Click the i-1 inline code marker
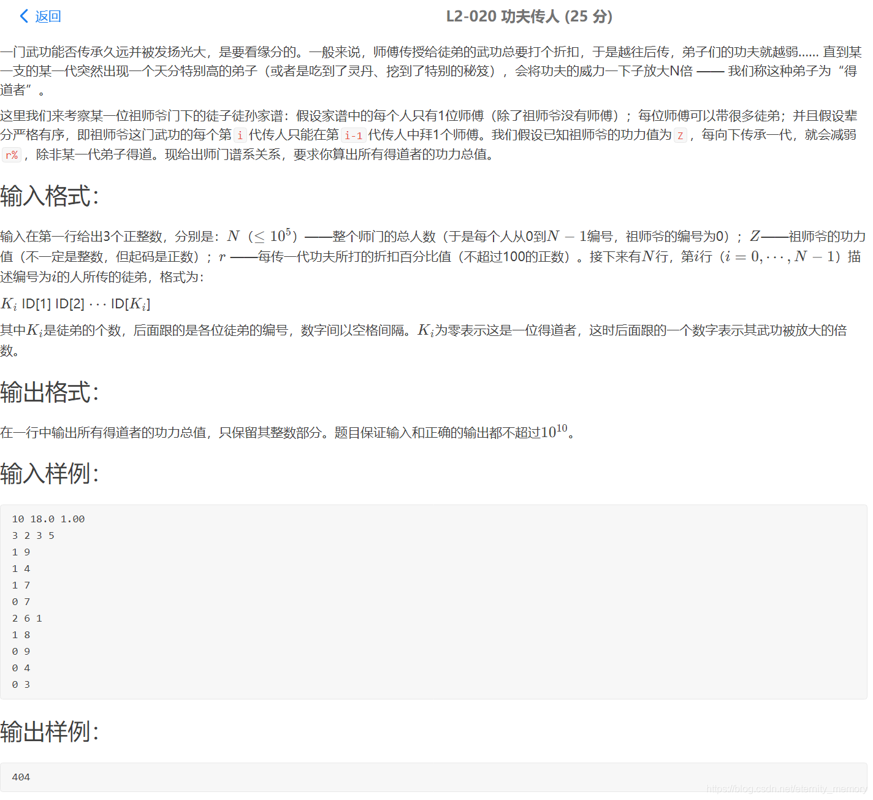This screenshot has height=800, width=873. point(354,135)
